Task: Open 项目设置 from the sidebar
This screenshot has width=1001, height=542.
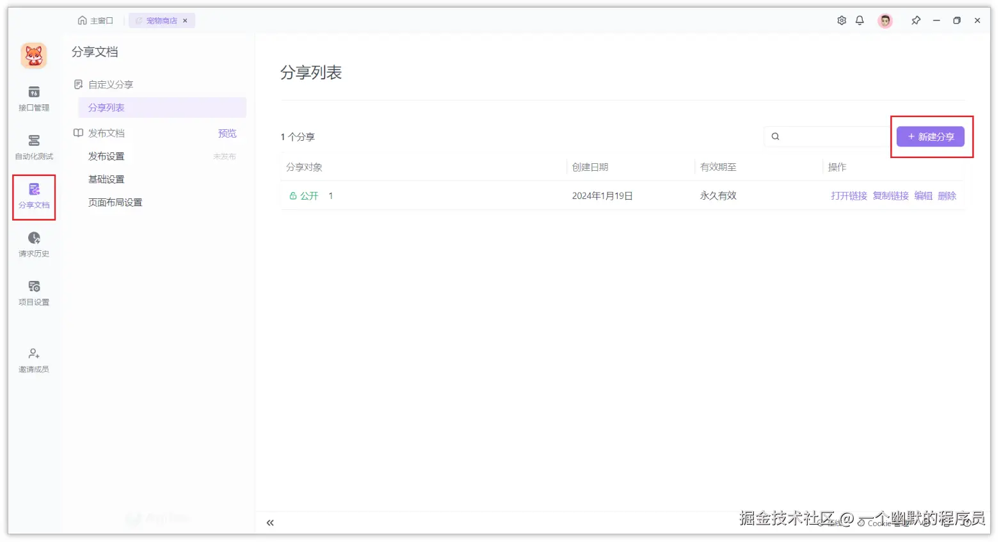Action: tap(33, 294)
